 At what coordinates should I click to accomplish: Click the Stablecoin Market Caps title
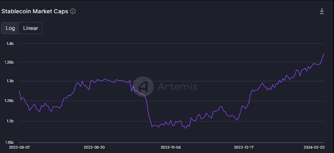click(x=35, y=11)
